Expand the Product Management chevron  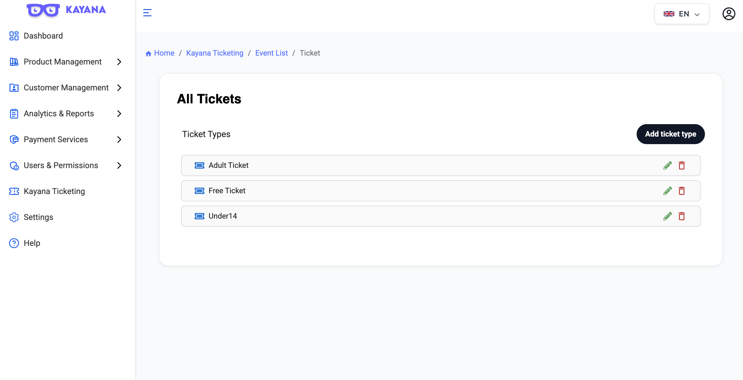119,62
